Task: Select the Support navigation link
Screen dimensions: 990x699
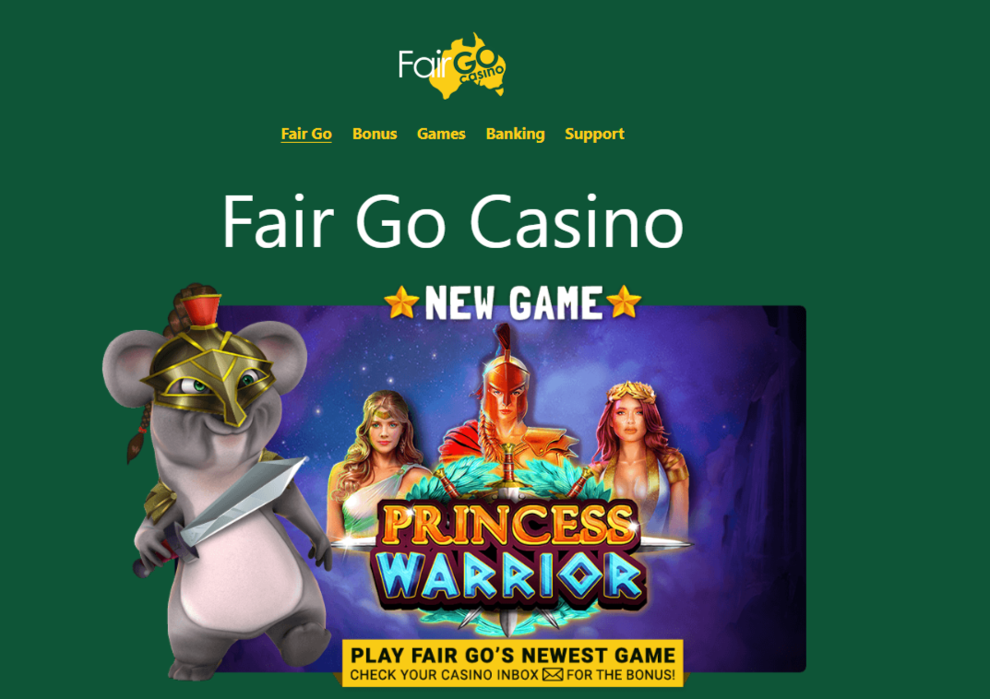Action: [x=594, y=134]
